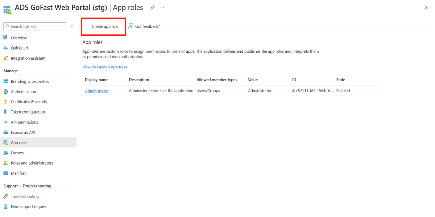
Task: Click the Got feedback icon
Action: 131,26
